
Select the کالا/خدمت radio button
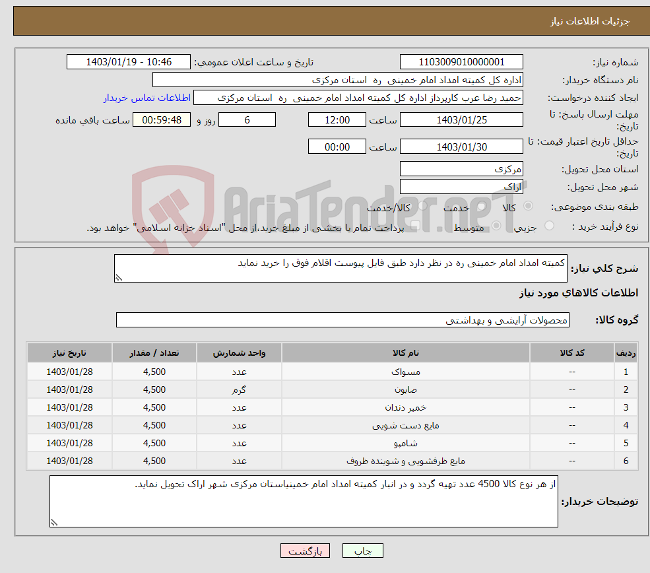point(423,206)
